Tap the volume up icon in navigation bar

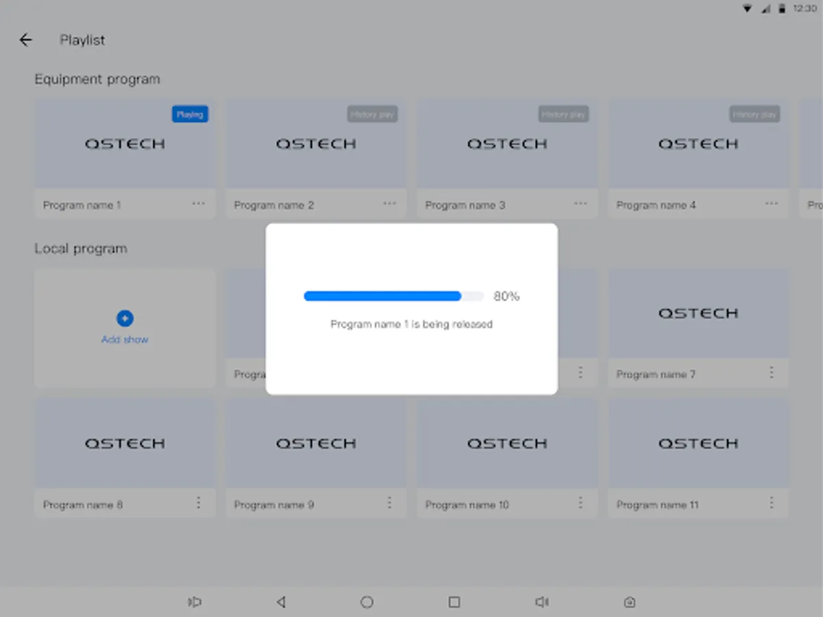[542, 602]
